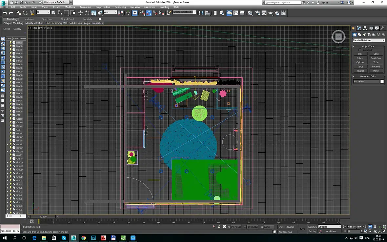The width and height of the screenshot is (387, 242).
Task: Select the Lights category icon
Action: click(364, 34)
